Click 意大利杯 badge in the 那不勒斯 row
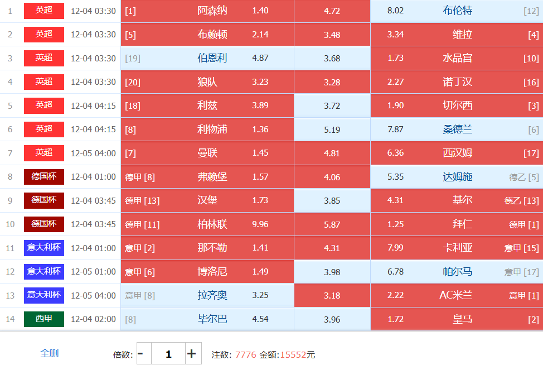The width and height of the screenshot is (543, 365). coord(43,248)
